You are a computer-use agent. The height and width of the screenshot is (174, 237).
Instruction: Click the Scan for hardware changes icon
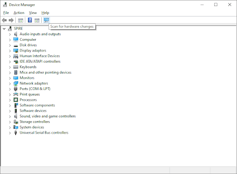point(46,20)
